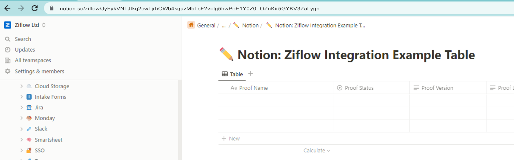This screenshot has height=160, width=514.
Task: Open the Jira page
Action: click(x=39, y=108)
